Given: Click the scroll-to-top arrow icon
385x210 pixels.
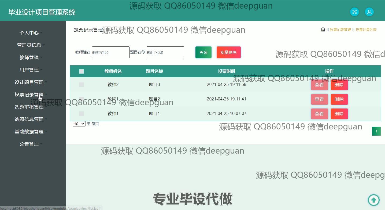Looking at the screenshot, I should [x=373, y=200].
